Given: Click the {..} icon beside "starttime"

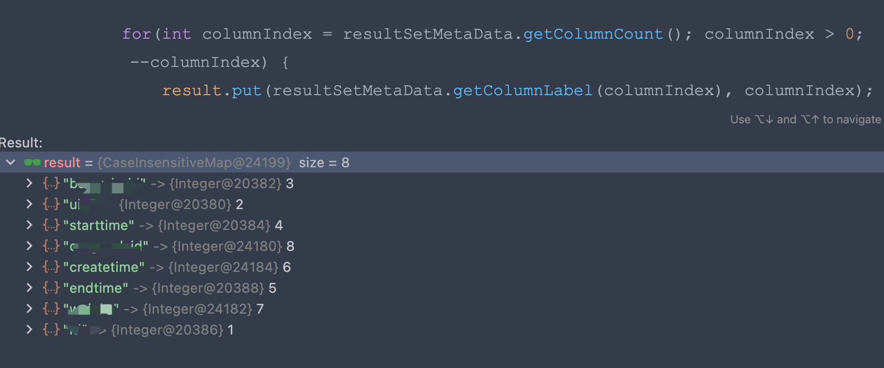Looking at the screenshot, I should (x=50, y=225).
